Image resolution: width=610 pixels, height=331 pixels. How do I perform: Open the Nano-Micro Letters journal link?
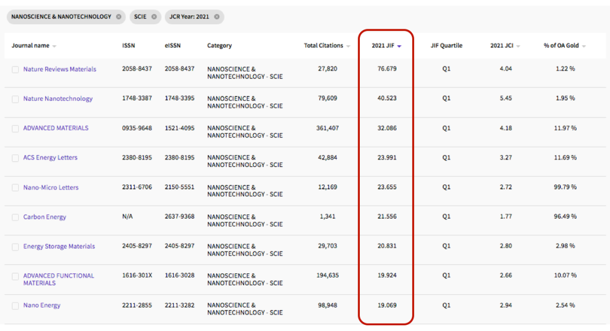click(x=51, y=187)
